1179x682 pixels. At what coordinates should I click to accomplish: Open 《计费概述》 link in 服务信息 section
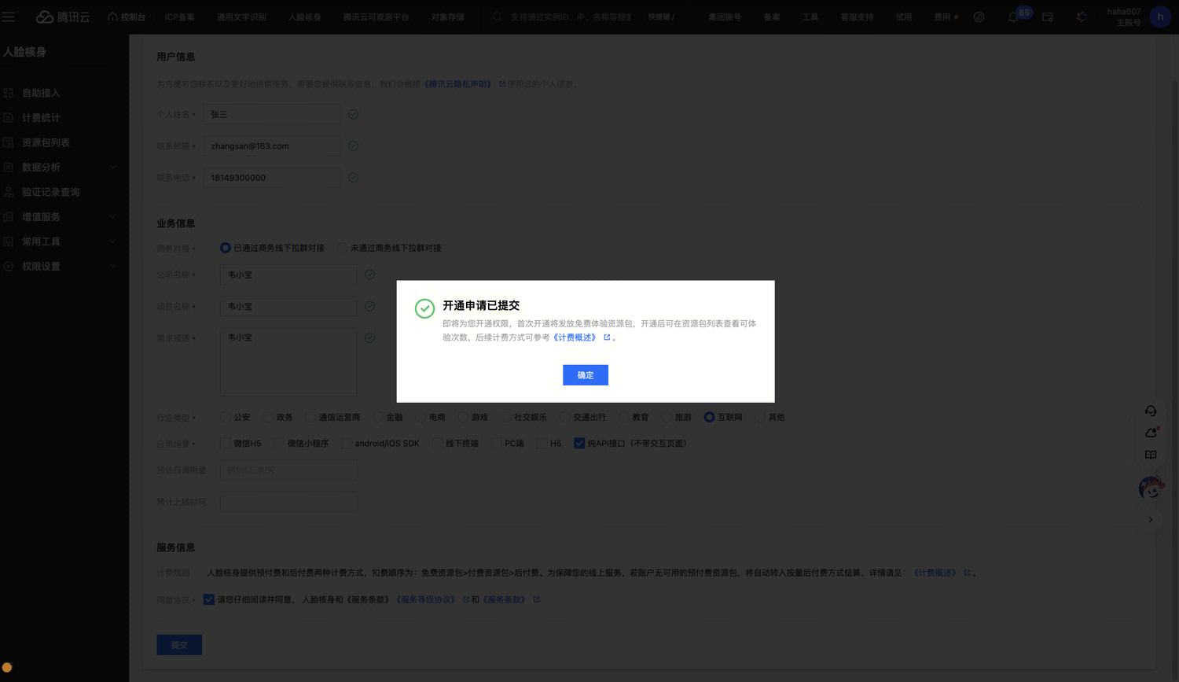935,573
